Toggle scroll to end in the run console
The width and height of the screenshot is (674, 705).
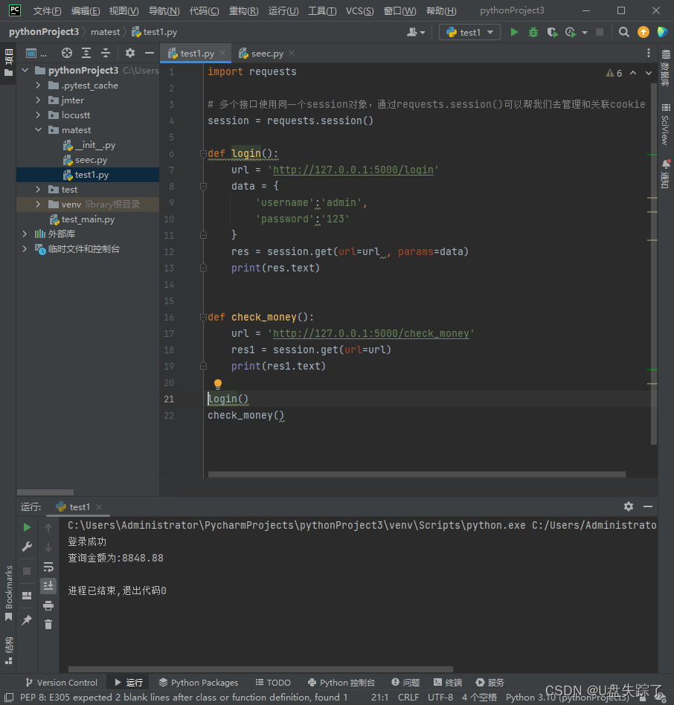click(x=48, y=586)
